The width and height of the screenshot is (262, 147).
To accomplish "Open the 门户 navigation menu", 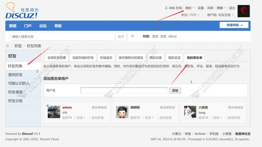I will (x=28, y=26).
